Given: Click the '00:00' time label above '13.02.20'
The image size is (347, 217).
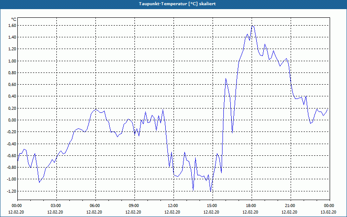Looking at the screenshot, I should [329, 206].
